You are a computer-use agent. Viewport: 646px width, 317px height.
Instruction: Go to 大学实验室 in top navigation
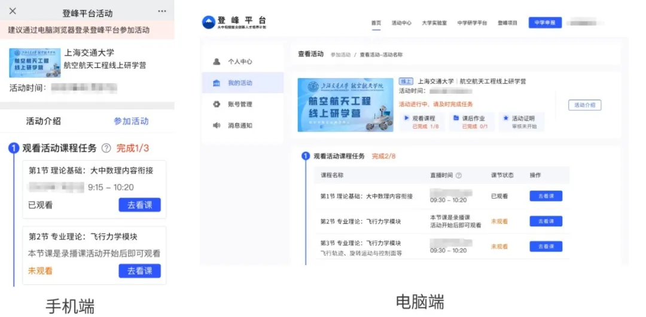pos(434,23)
